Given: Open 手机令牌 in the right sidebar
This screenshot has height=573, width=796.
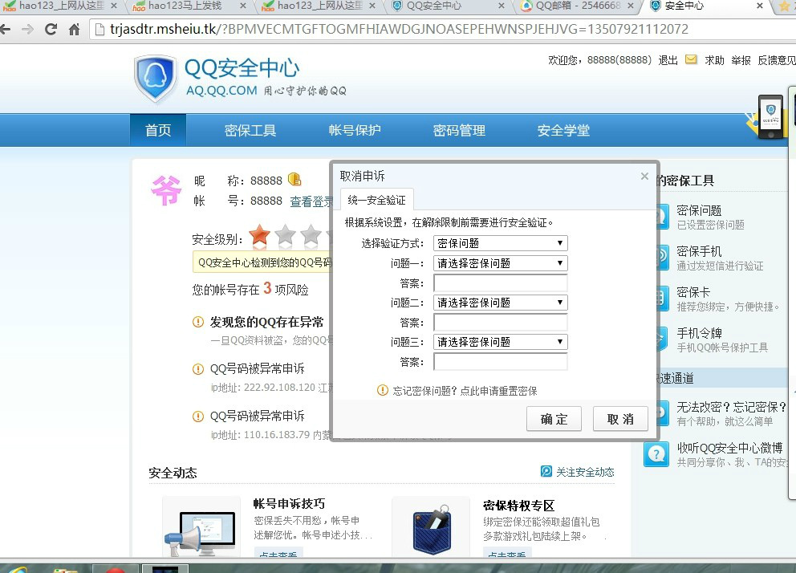Looking at the screenshot, I should [699, 333].
